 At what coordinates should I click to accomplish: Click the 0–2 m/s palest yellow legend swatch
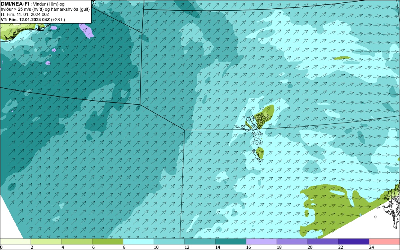pyautogui.click(x=15, y=241)
